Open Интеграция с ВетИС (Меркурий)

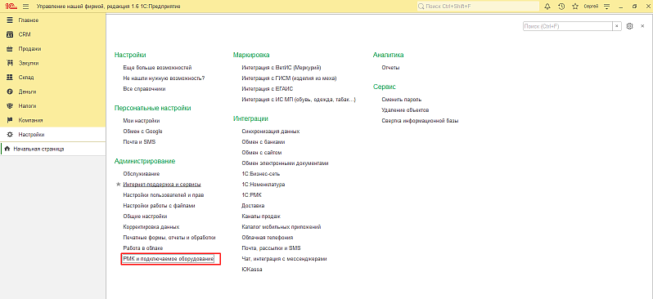[281, 67]
